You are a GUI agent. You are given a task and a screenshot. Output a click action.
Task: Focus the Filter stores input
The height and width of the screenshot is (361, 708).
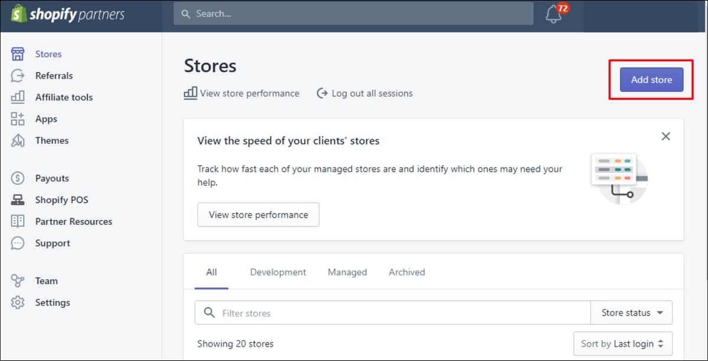(x=392, y=313)
